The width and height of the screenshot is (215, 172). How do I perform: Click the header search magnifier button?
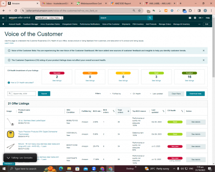point(150,18)
